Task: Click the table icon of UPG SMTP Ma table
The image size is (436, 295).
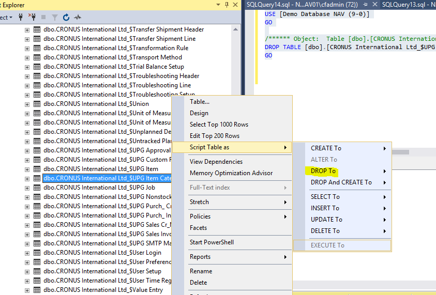Action: click(37, 243)
